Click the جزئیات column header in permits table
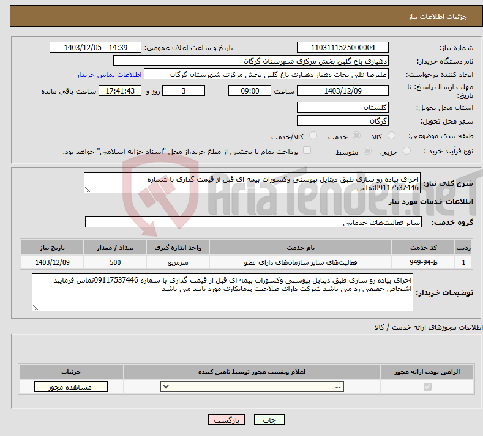Image resolution: width=483 pixels, height=436 pixels. pyautogui.click(x=71, y=372)
